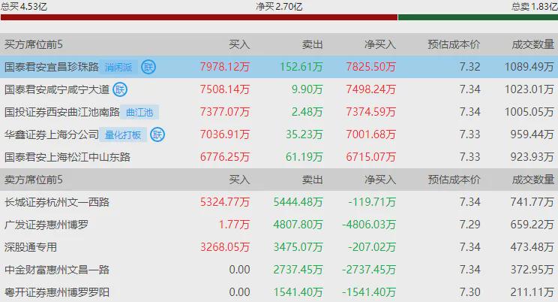Image resolution: width=558 pixels, height=302 pixels.
Task: Select seat 国泰君安宜昌珍珠路
Action: point(52,67)
